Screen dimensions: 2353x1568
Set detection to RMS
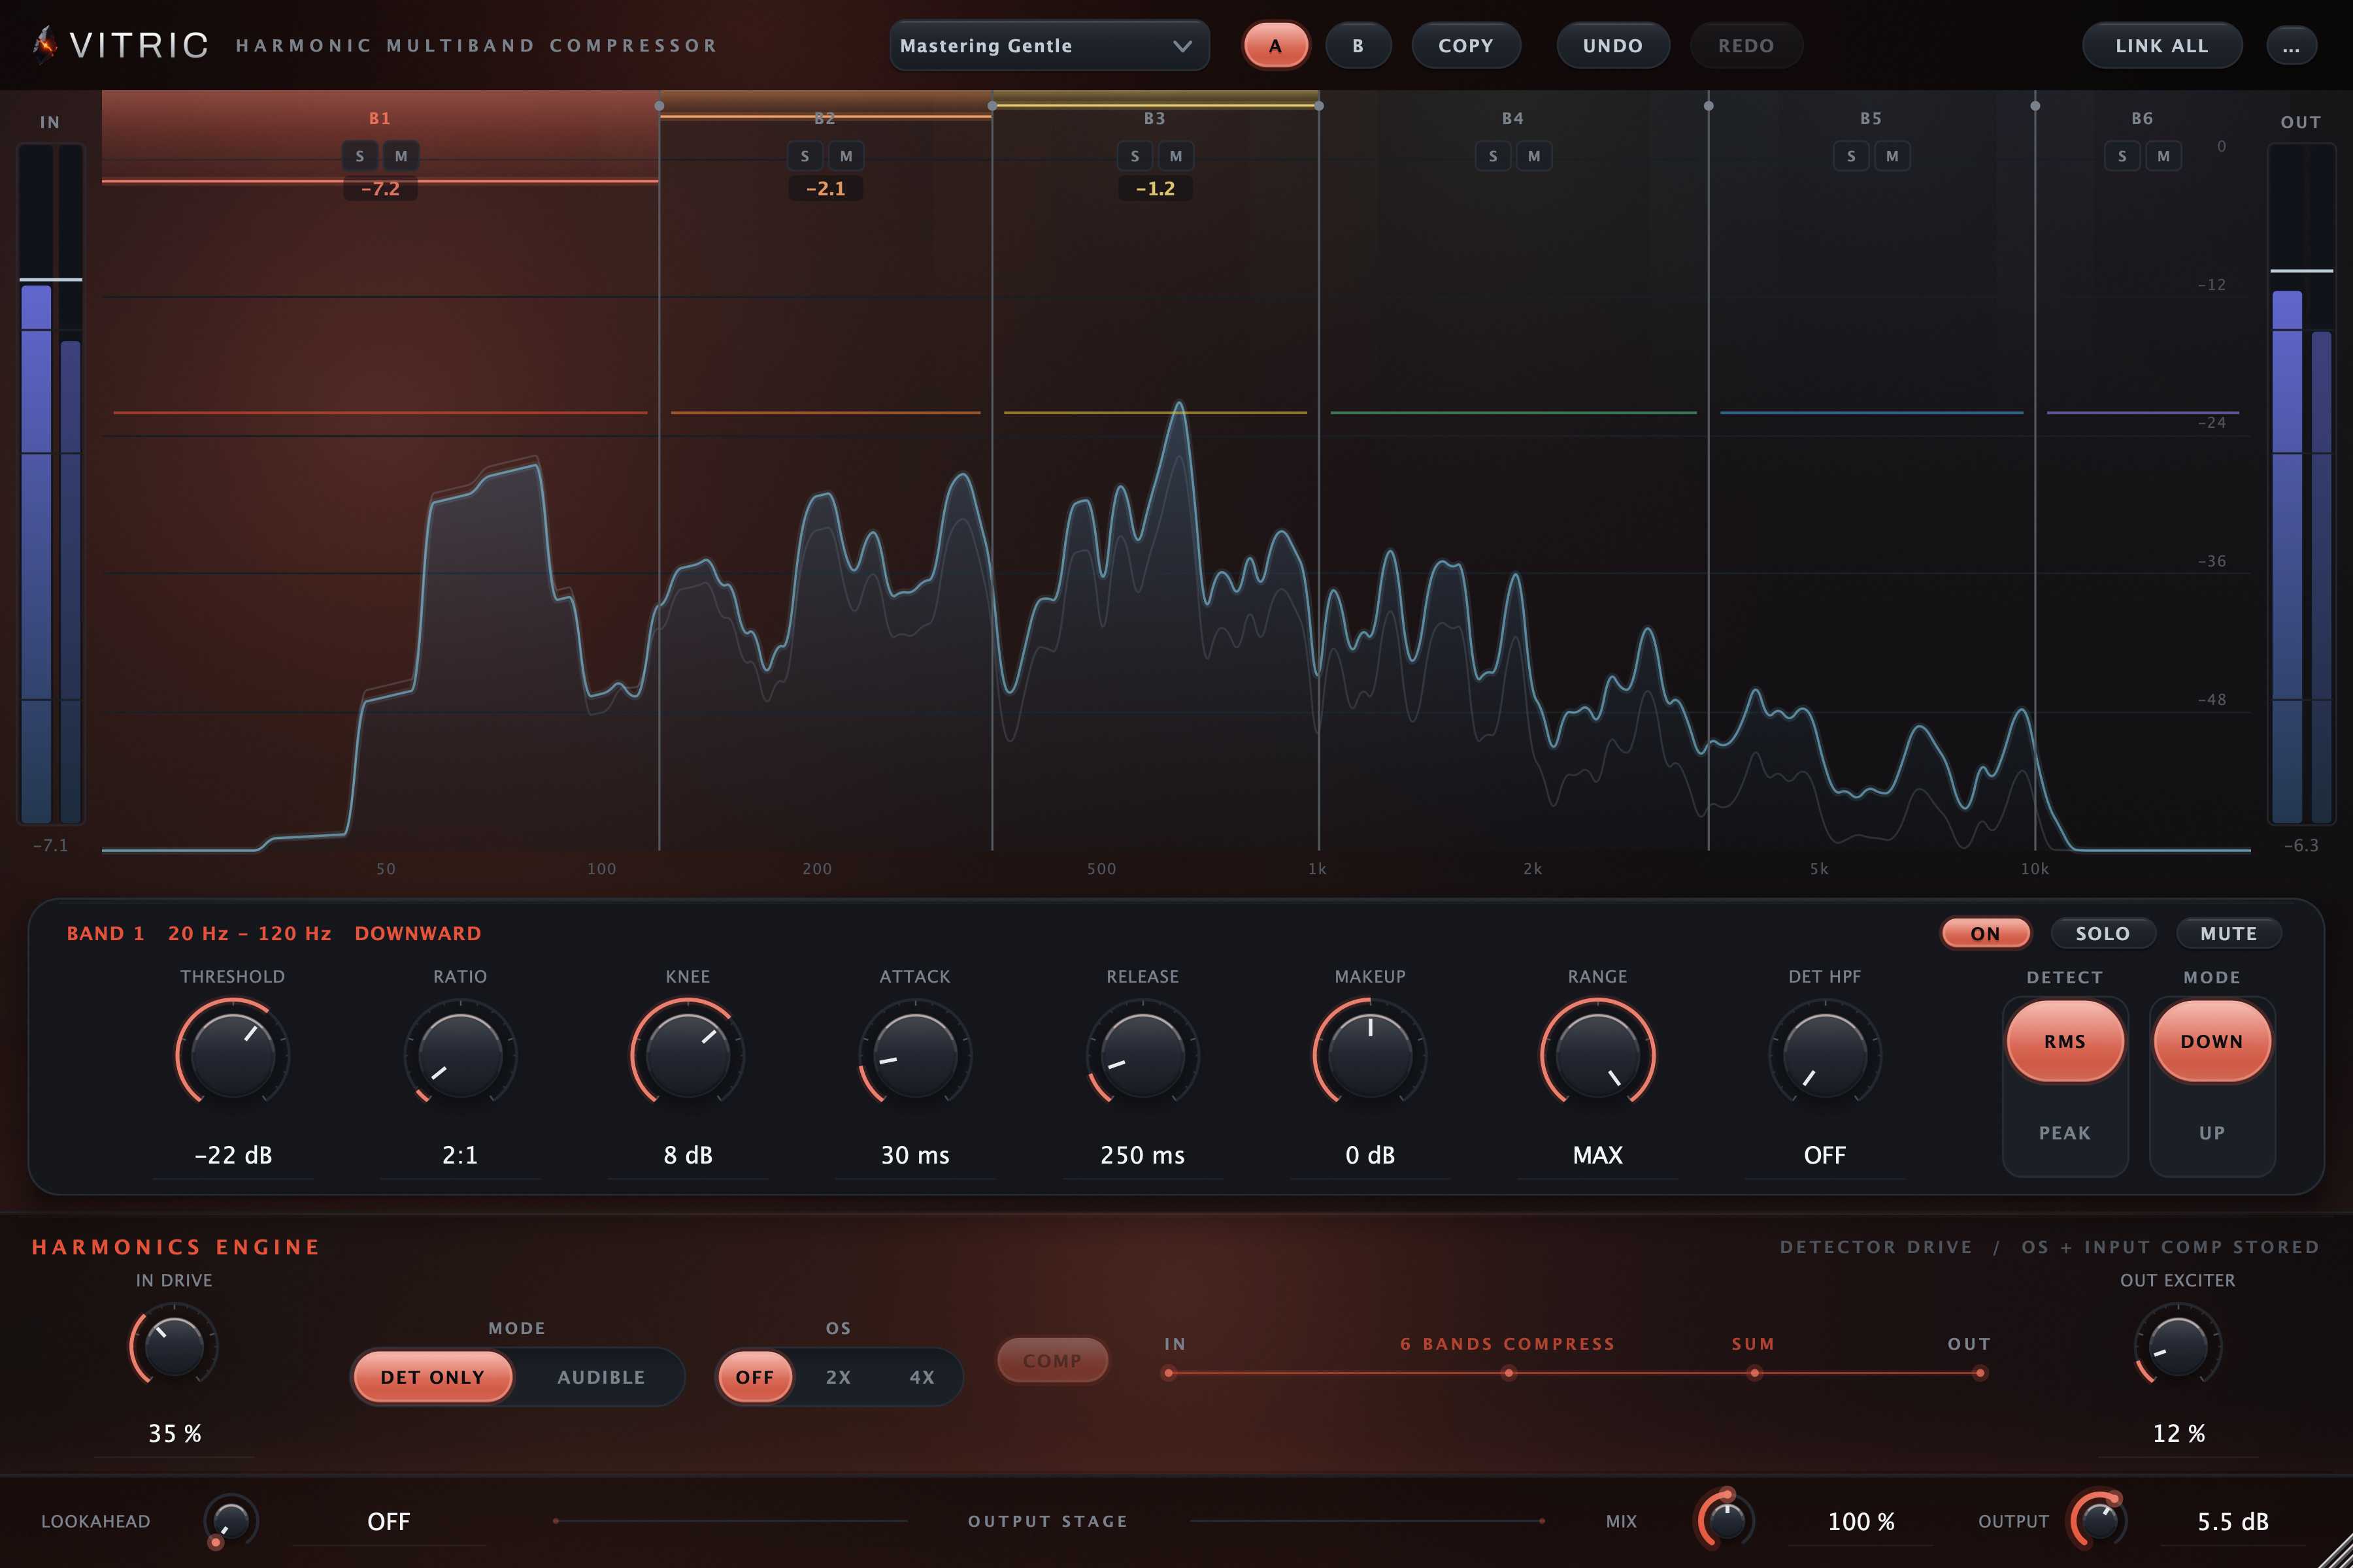(2064, 1041)
